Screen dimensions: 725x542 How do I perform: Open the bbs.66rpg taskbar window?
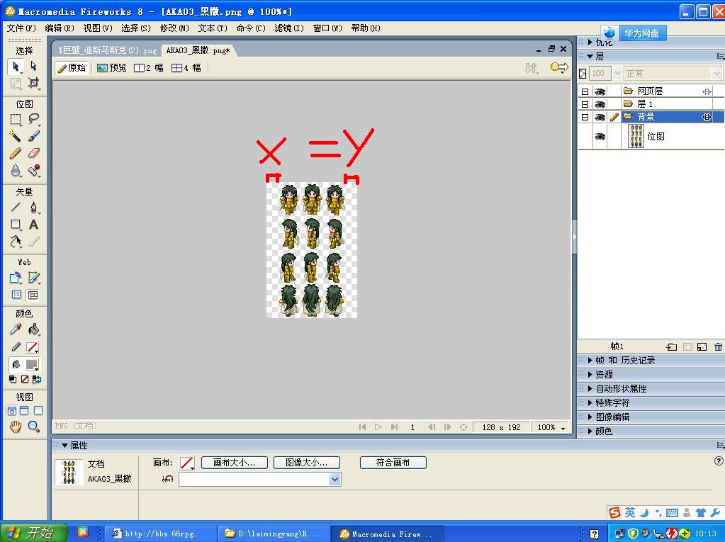pos(160,533)
